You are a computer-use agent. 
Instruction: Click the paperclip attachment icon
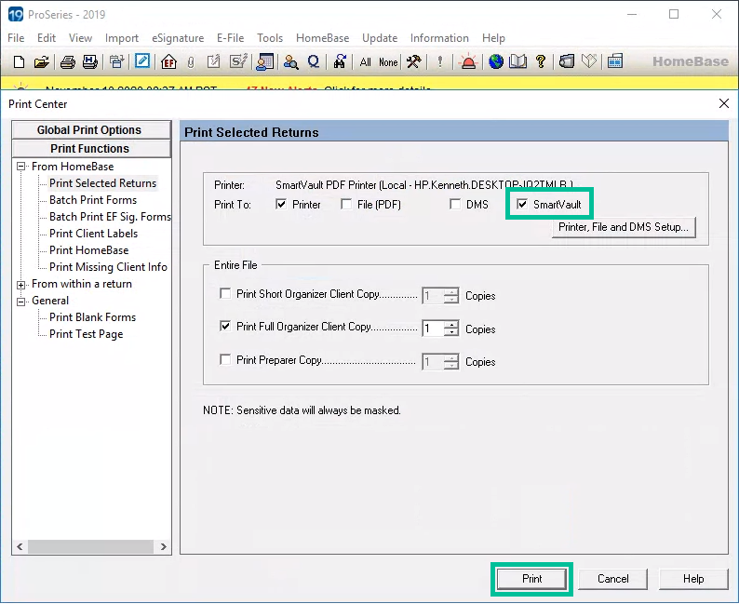click(x=191, y=62)
